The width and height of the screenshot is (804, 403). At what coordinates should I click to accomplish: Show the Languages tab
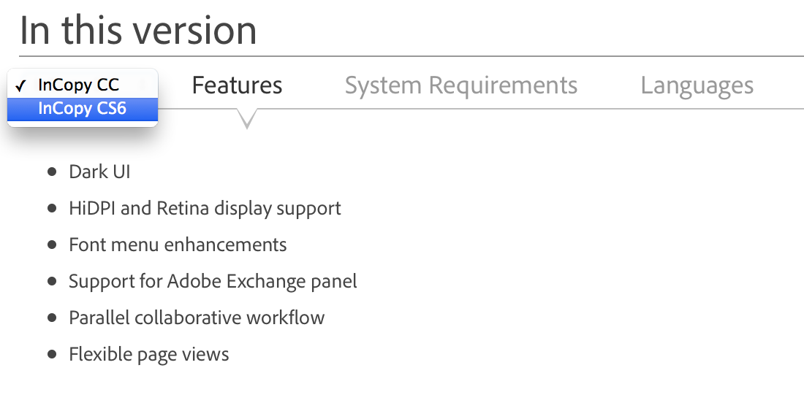(x=697, y=85)
